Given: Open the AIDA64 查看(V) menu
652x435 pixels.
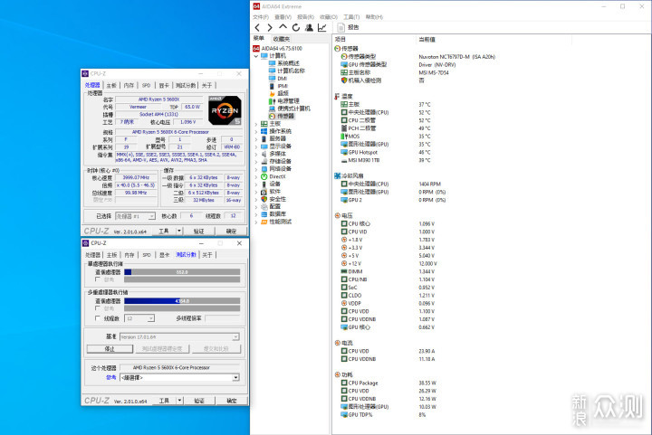Looking at the screenshot, I should coord(283,17).
